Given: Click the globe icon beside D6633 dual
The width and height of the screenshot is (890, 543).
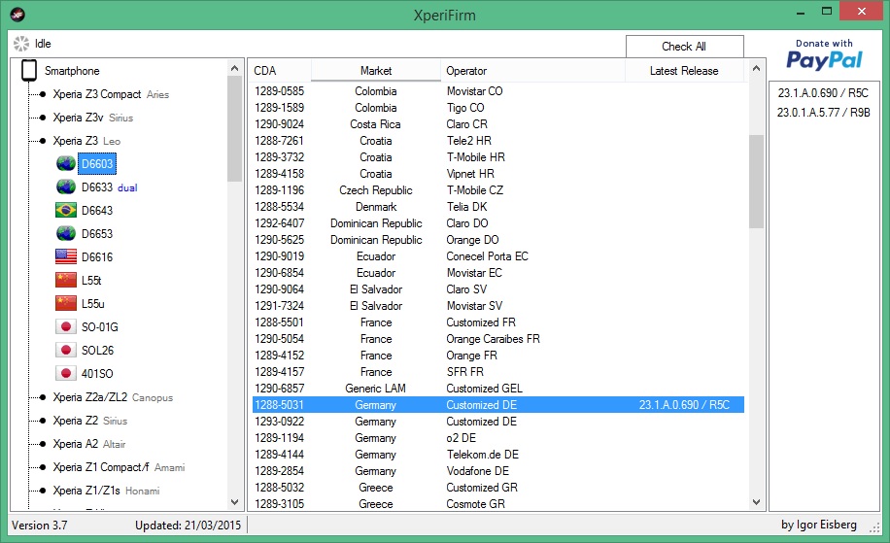Looking at the screenshot, I should point(66,187).
